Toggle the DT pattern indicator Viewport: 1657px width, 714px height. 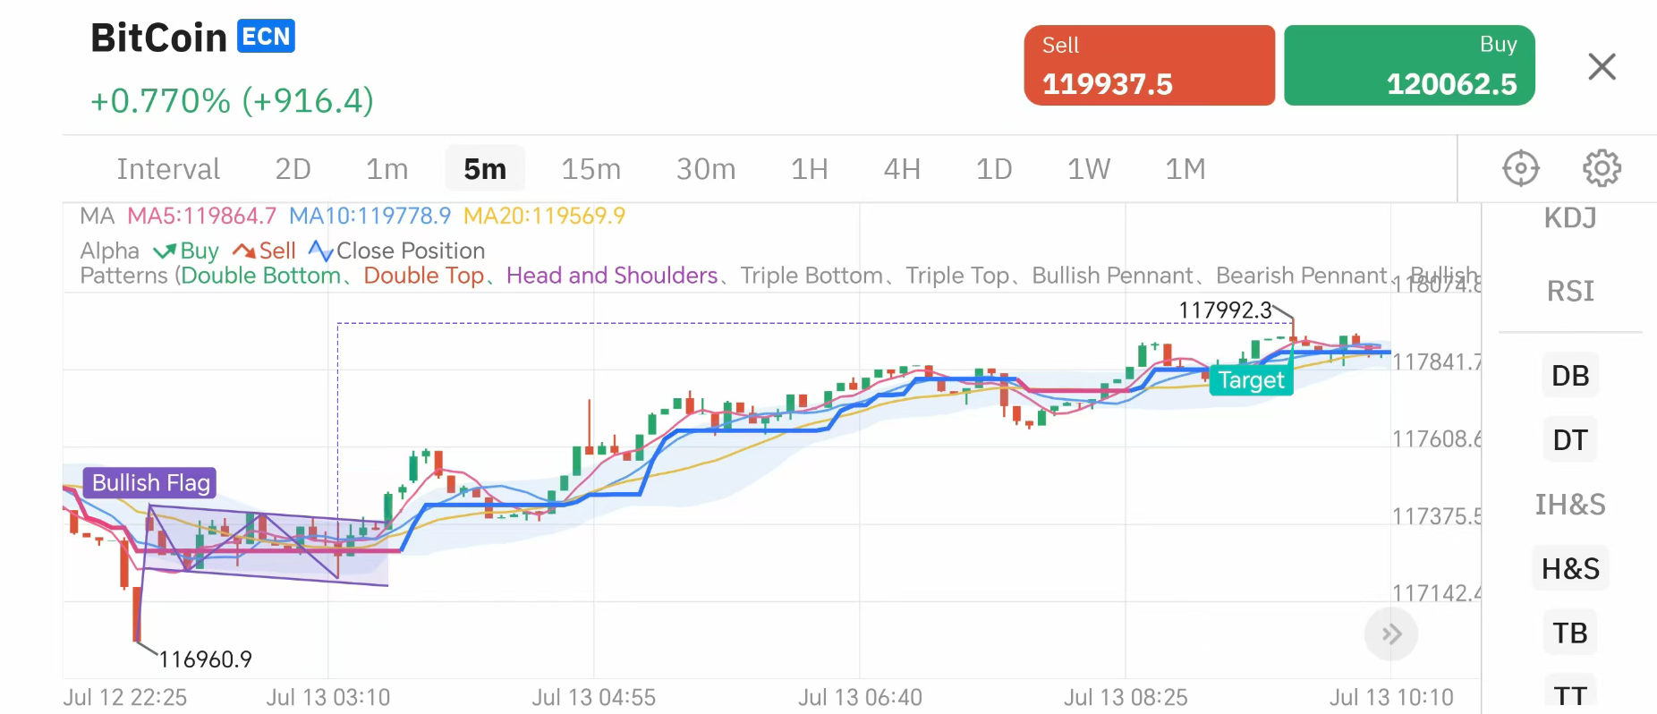pyautogui.click(x=1570, y=440)
